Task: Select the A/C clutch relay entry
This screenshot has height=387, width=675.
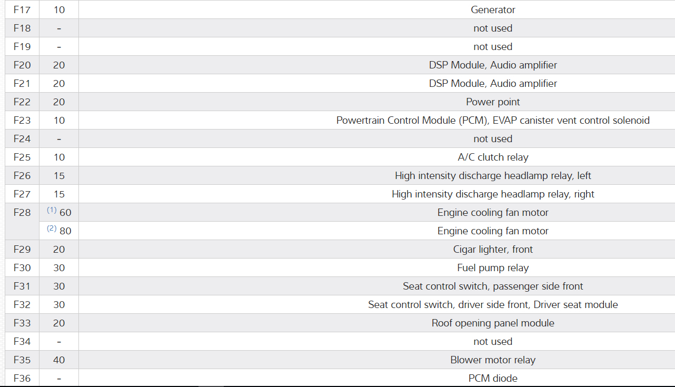Action: point(493,157)
